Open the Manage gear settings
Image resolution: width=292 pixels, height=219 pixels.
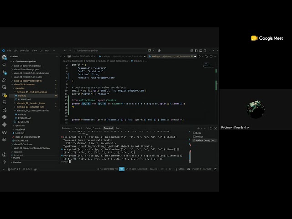(4, 162)
